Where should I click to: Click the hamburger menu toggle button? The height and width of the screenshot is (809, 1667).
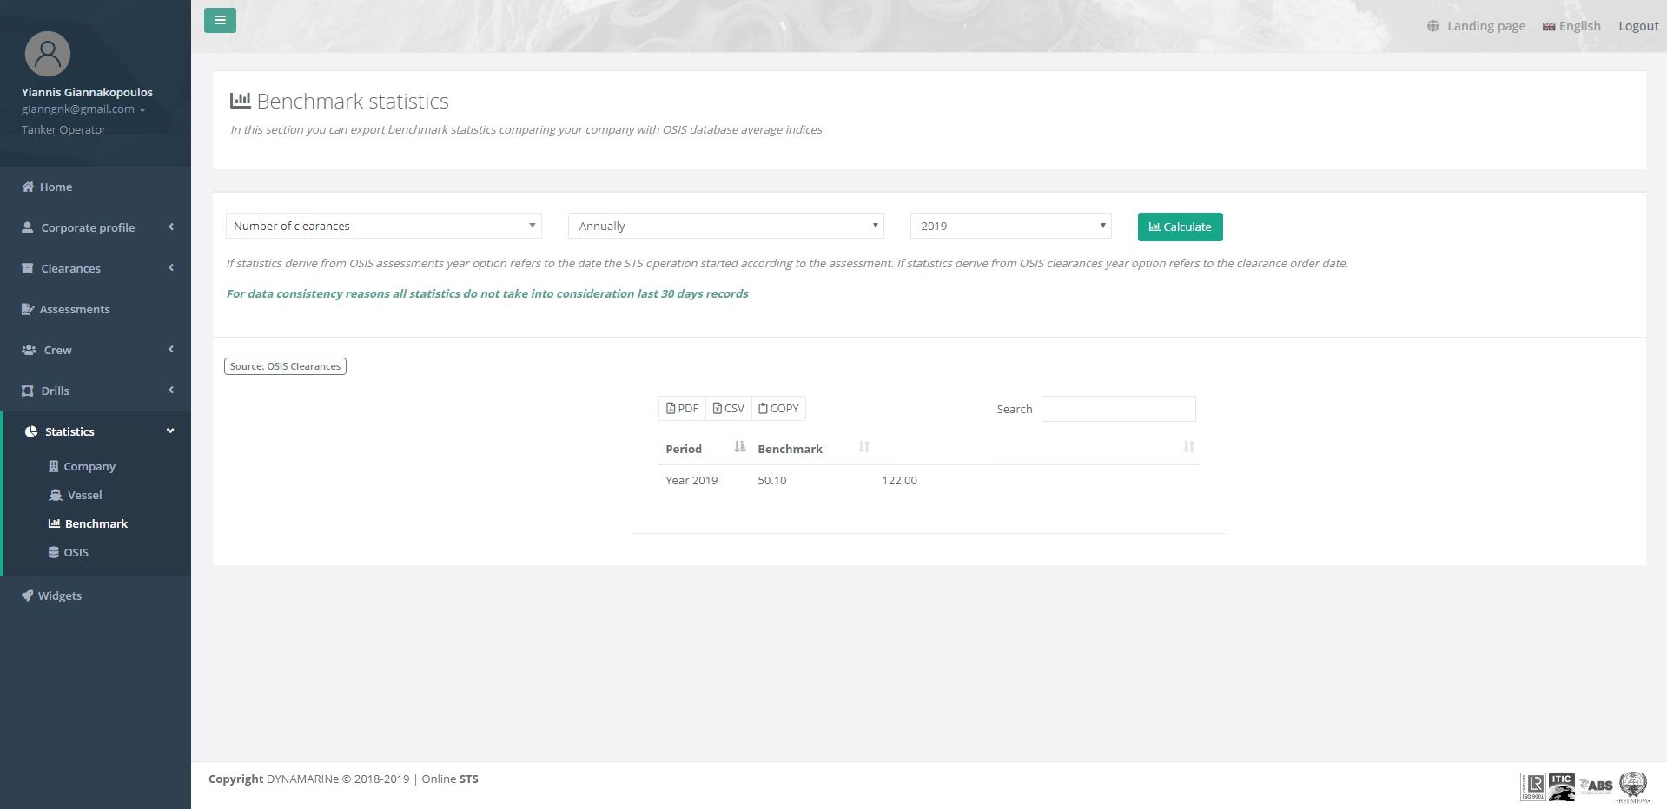[220, 20]
